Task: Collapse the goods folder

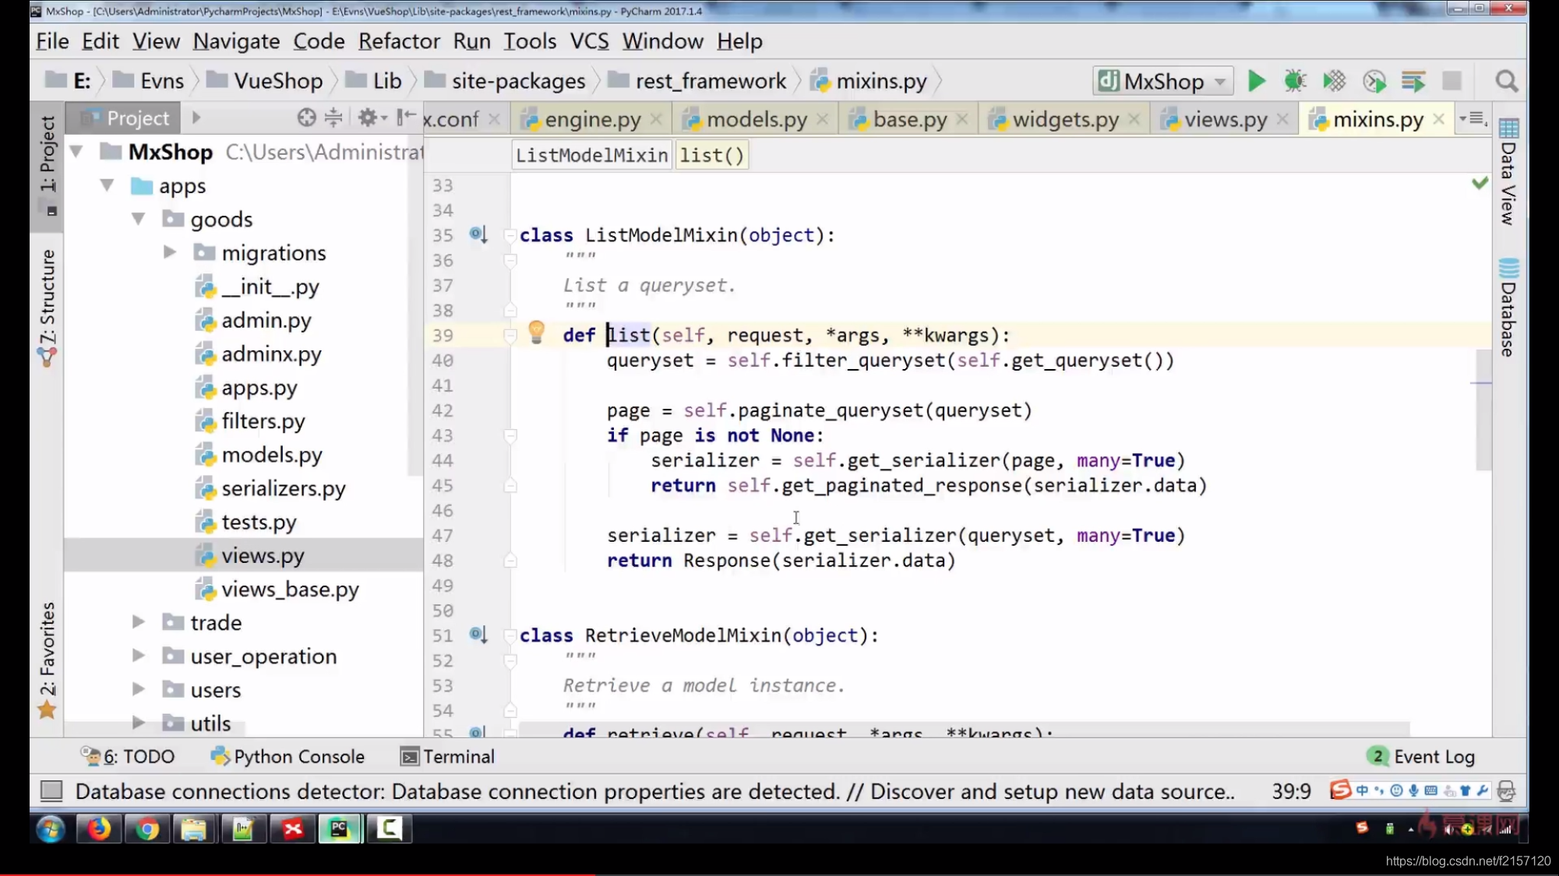Action: coord(139,219)
